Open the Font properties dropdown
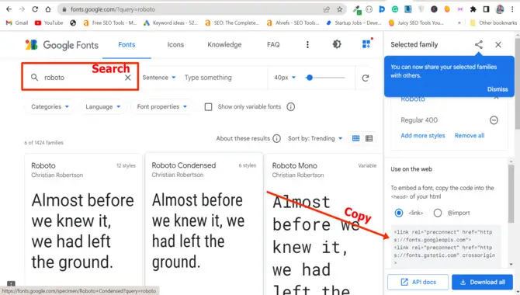 click(x=162, y=107)
